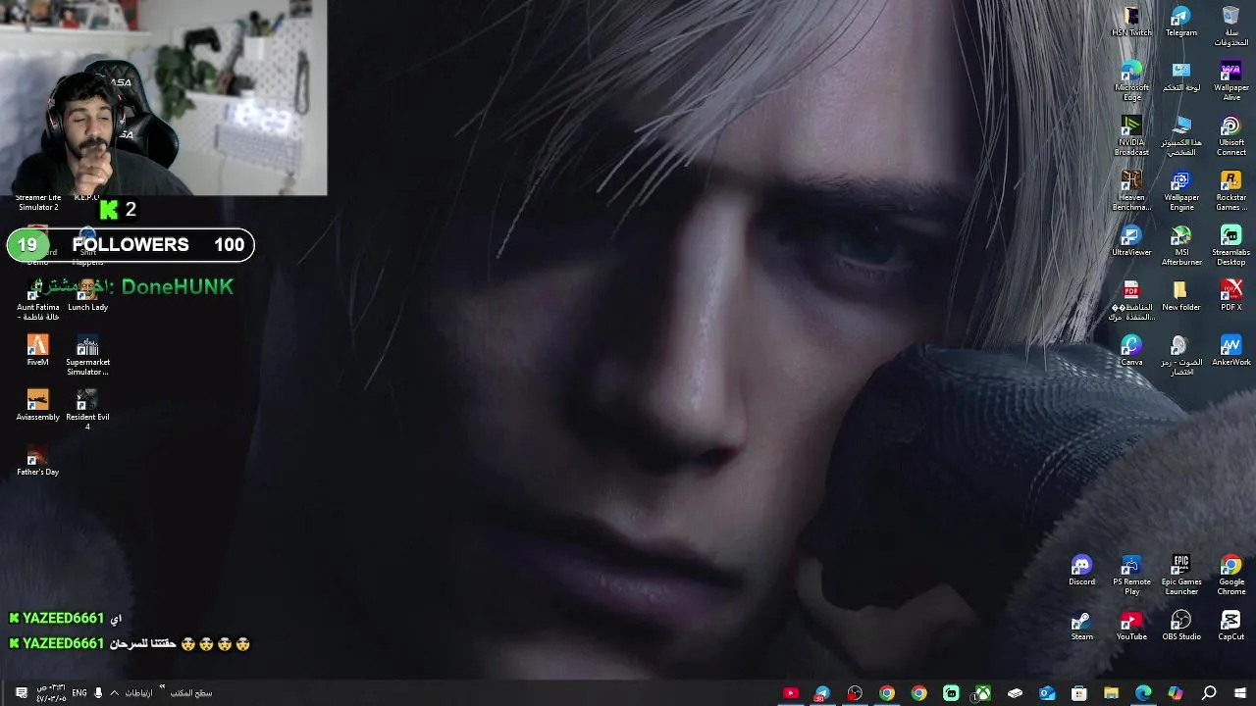Screen dimensions: 1256x706
Task: Switch the ENG input language indicator
Action: 79,693
